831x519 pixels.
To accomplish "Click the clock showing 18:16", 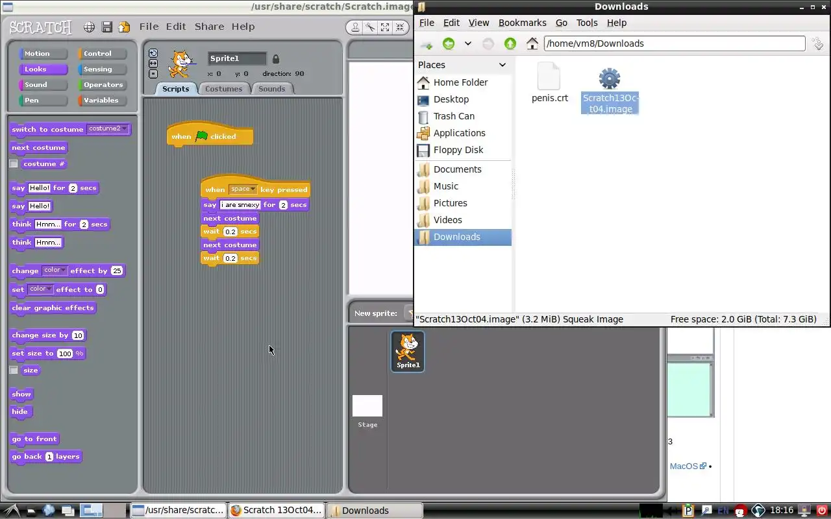I will (782, 511).
